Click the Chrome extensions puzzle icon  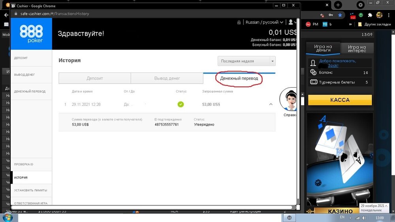370,15
